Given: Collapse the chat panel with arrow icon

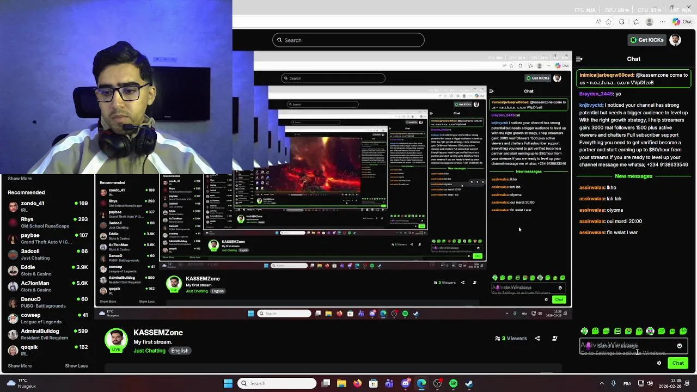Looking at the screenshot, I should [579, 59].
